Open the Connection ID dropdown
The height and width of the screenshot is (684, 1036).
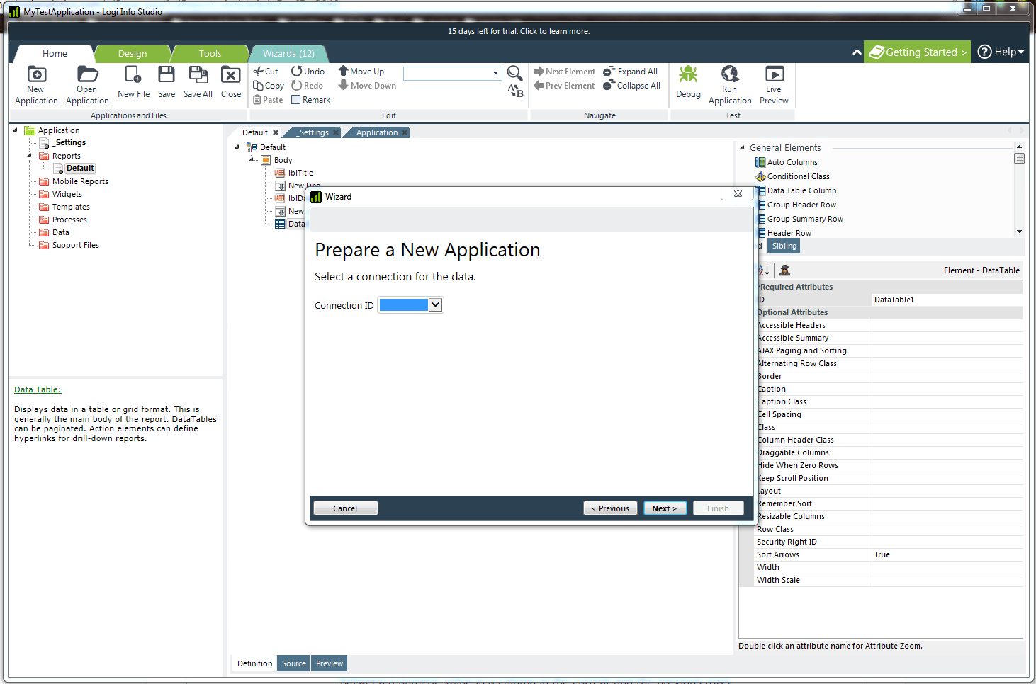coord(436,304)
